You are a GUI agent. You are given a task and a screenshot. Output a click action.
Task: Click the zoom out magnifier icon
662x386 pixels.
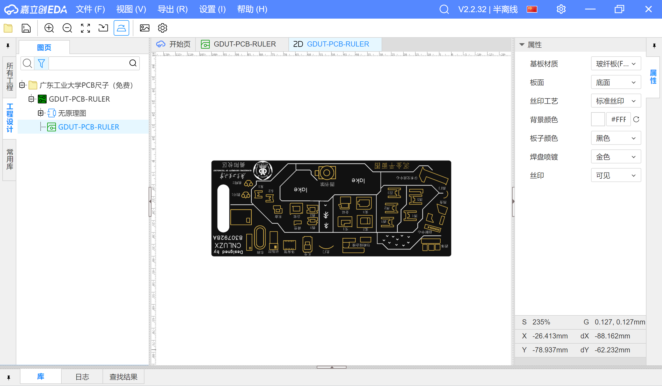tap(67, 28)
